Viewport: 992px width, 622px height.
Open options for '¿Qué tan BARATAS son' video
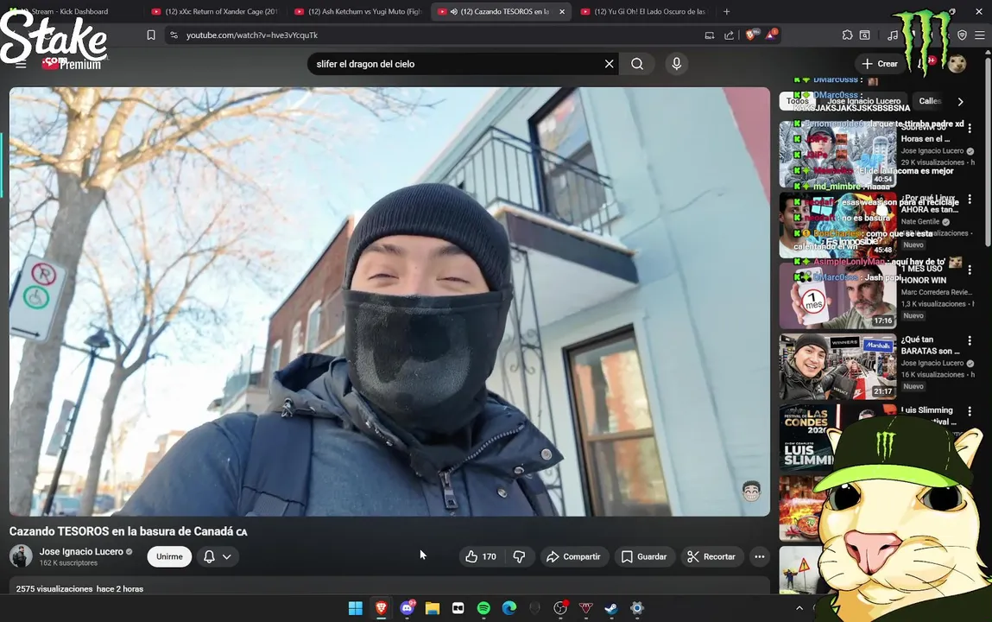970,340
